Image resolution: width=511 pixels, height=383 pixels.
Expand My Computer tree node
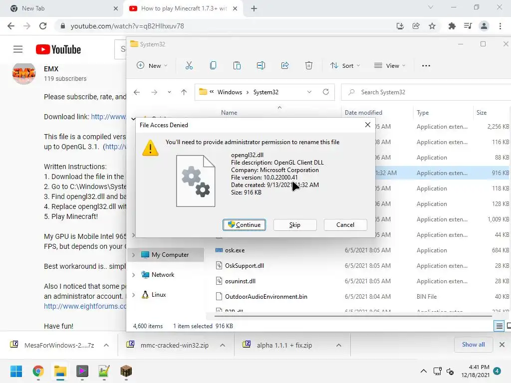click(x=133, y=255)
